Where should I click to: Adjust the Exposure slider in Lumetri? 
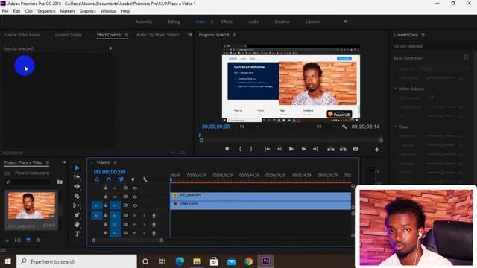(442, 136)
